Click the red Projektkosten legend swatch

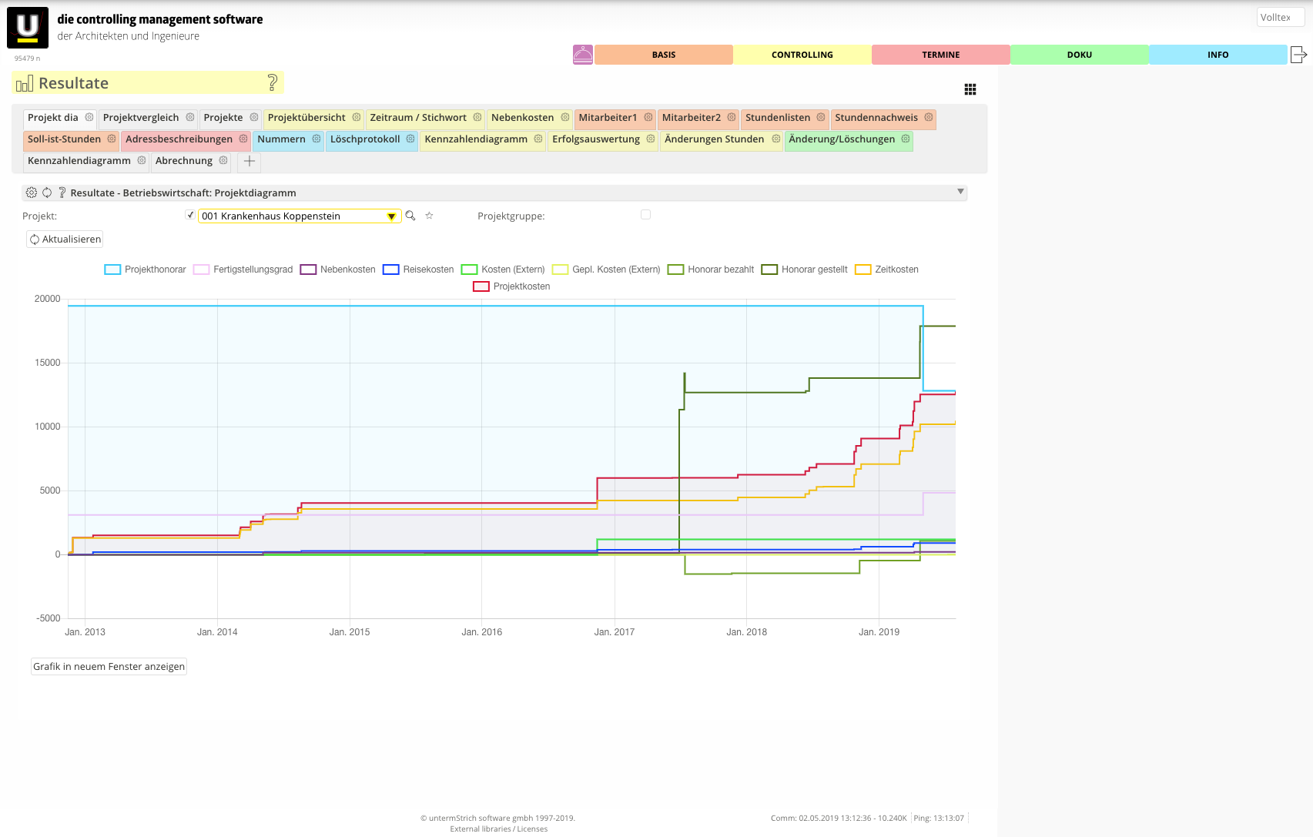coord(481,286)
